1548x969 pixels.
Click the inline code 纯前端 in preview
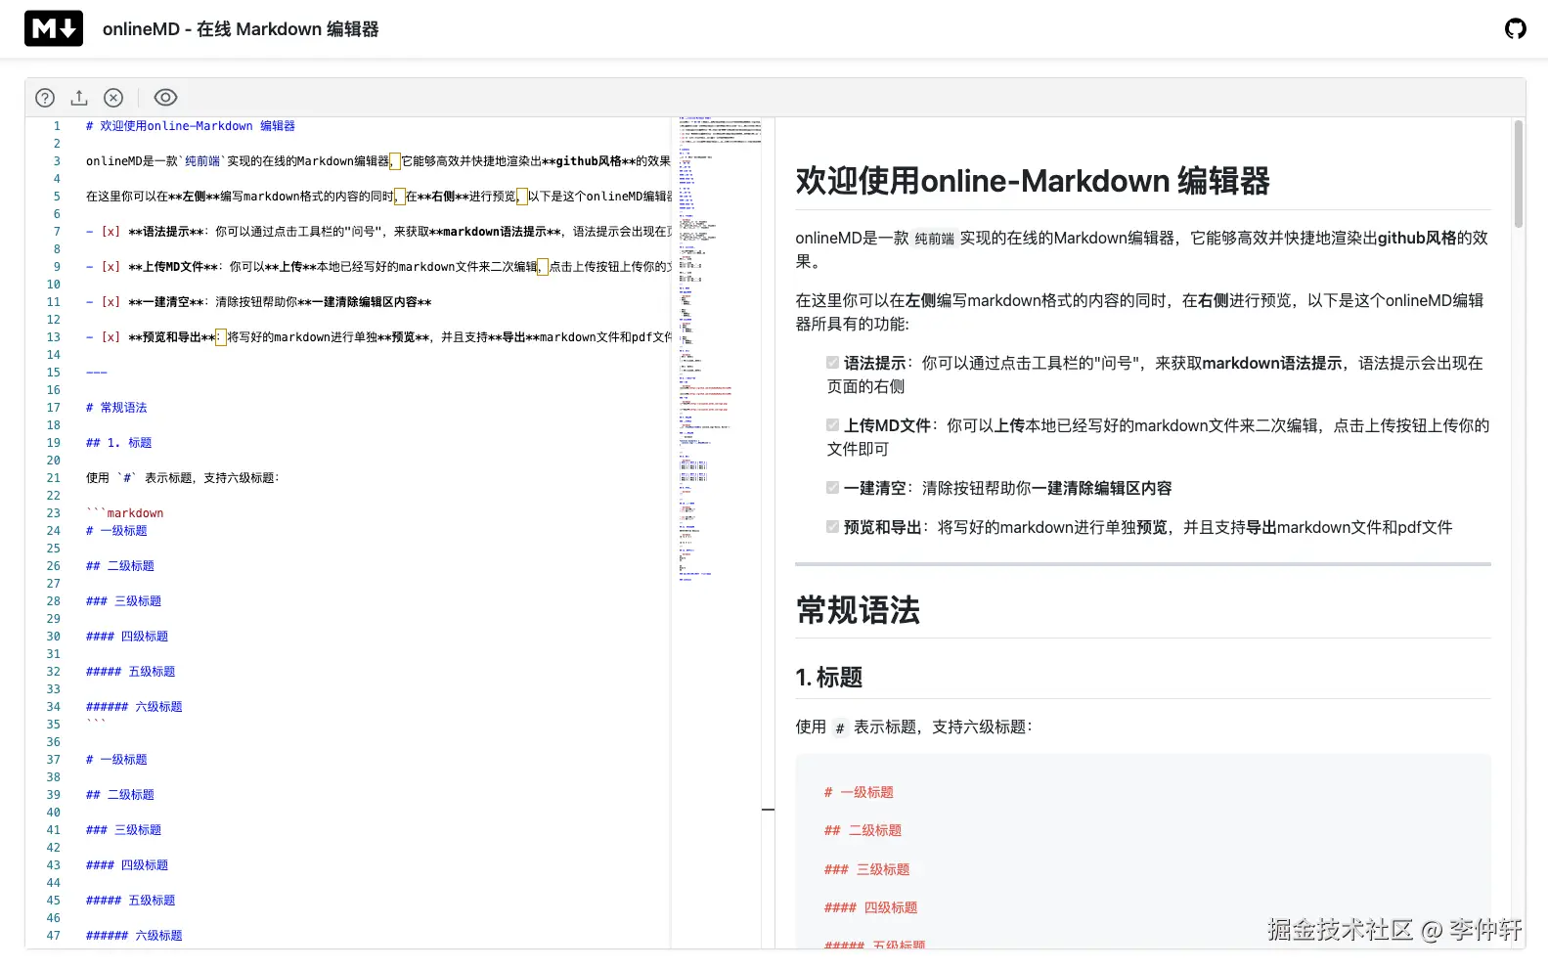click(934, 239)
